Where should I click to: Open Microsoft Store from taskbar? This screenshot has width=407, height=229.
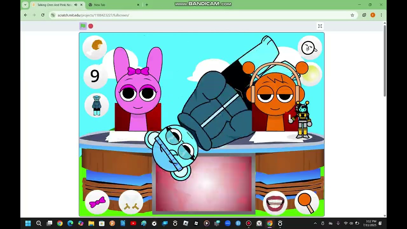click(x=102, y=223)
